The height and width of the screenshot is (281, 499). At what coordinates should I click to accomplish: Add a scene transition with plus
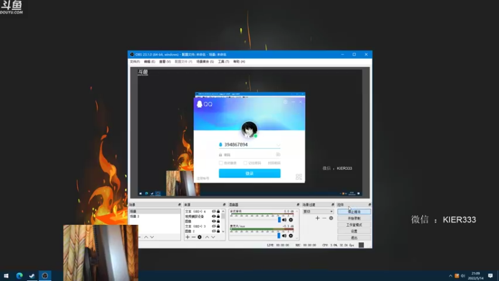[317, 218]
